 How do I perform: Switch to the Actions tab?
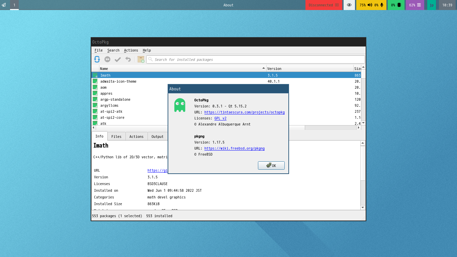click(x=136, y=137)
